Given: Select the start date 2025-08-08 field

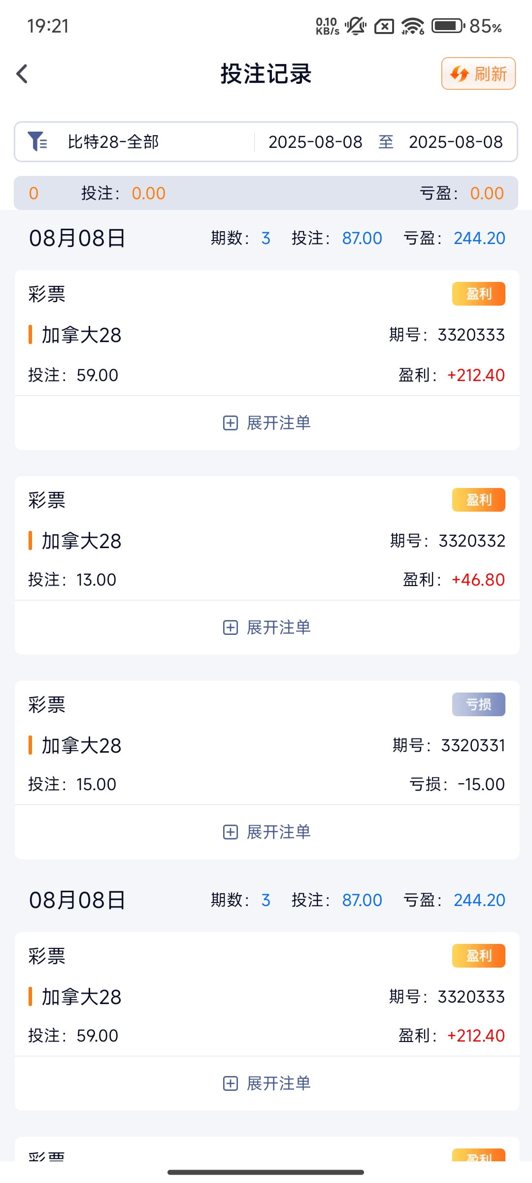Looking at the screenshot, I should (315, 142).
